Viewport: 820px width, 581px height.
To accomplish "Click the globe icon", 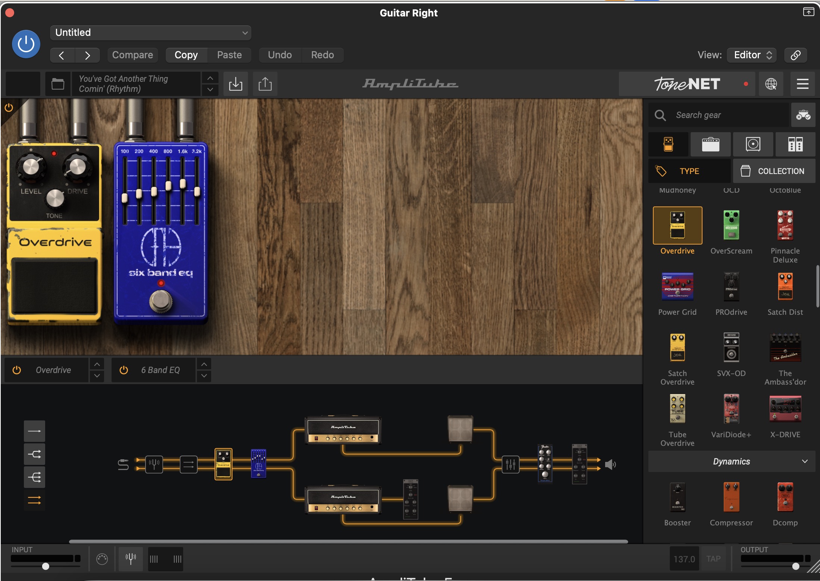I will [x=771, y=84].
